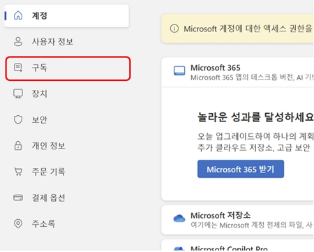Click the home icon next to 계정

click(18, 15)
